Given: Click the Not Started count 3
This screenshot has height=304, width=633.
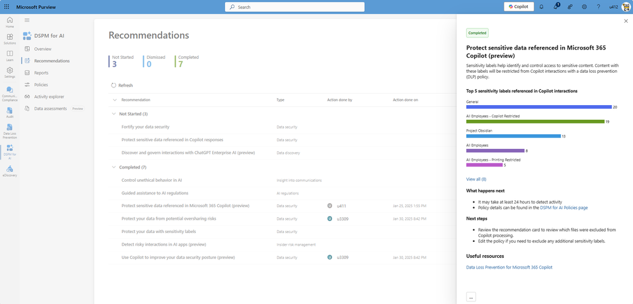Looking at the screenshot, I should 114,64.
